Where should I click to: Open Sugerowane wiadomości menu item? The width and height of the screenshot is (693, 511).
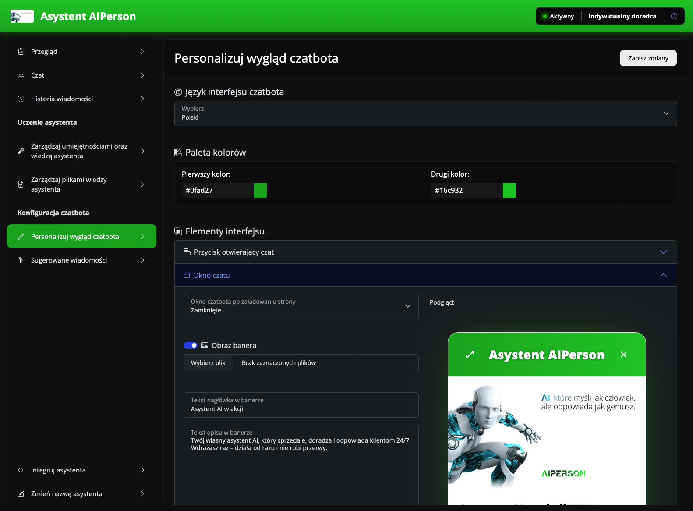[x=81, y=260]
